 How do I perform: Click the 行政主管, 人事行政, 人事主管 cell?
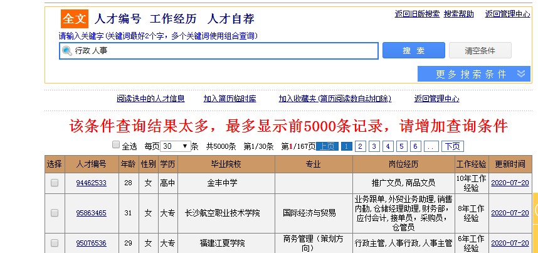pyautogui.click(x=404, y=244)
